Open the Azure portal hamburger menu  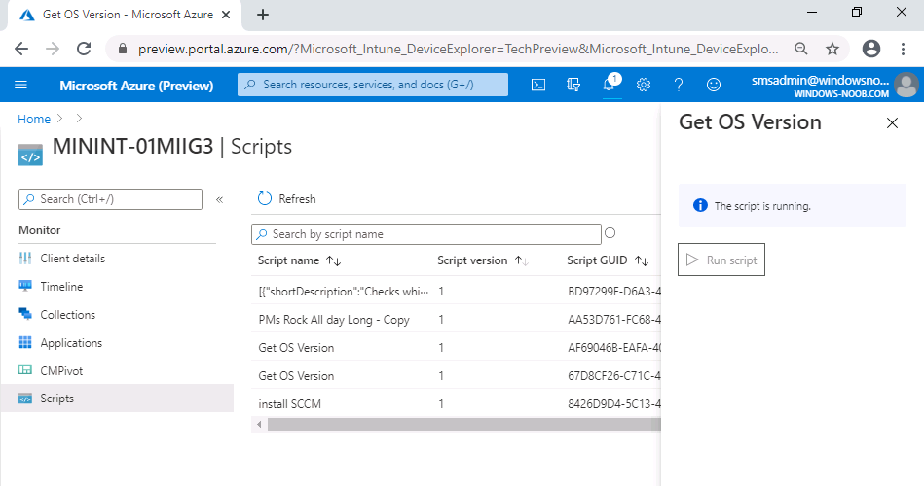click(20, 85)
